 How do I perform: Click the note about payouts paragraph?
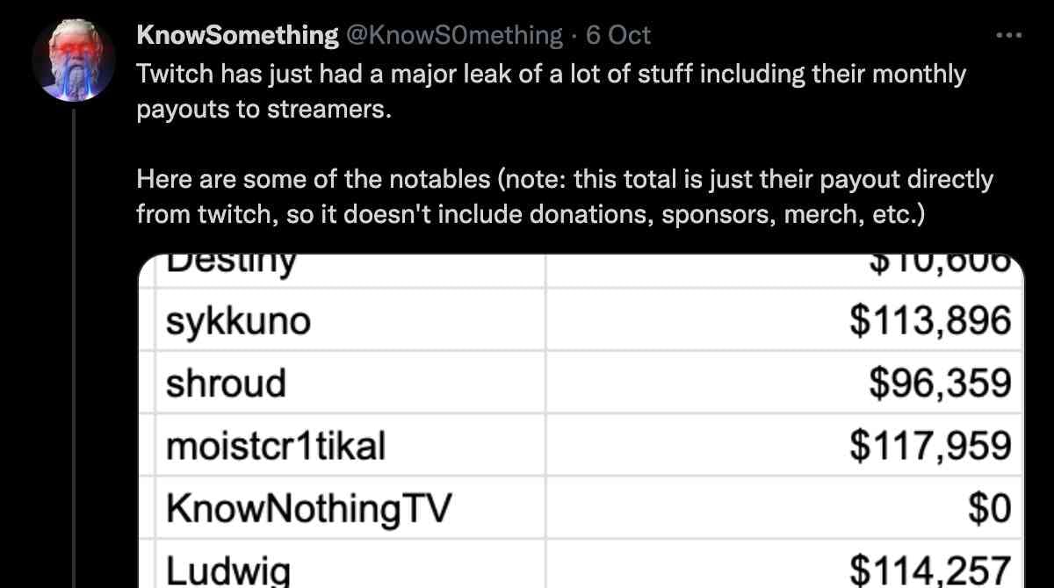click(565, 198)
